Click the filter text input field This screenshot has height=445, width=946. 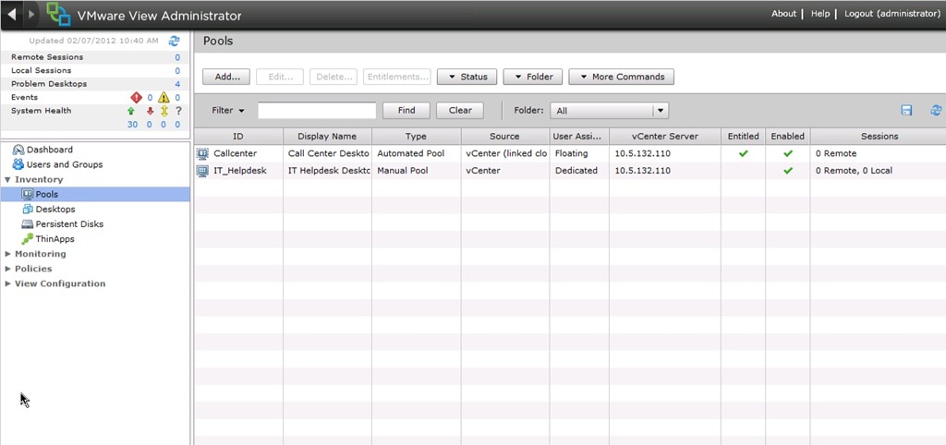tap(316, 111)
